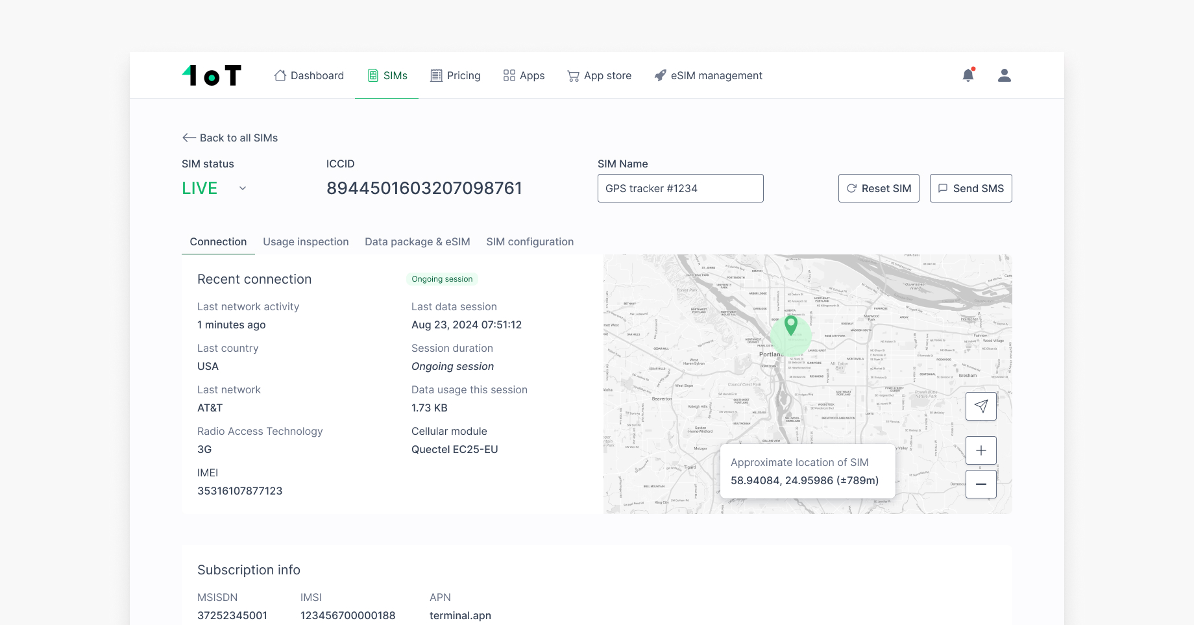Open the Apps grid icon

click(509, 75)
